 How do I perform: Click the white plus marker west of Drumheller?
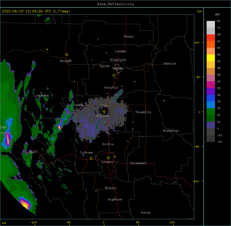coord(164,101)
